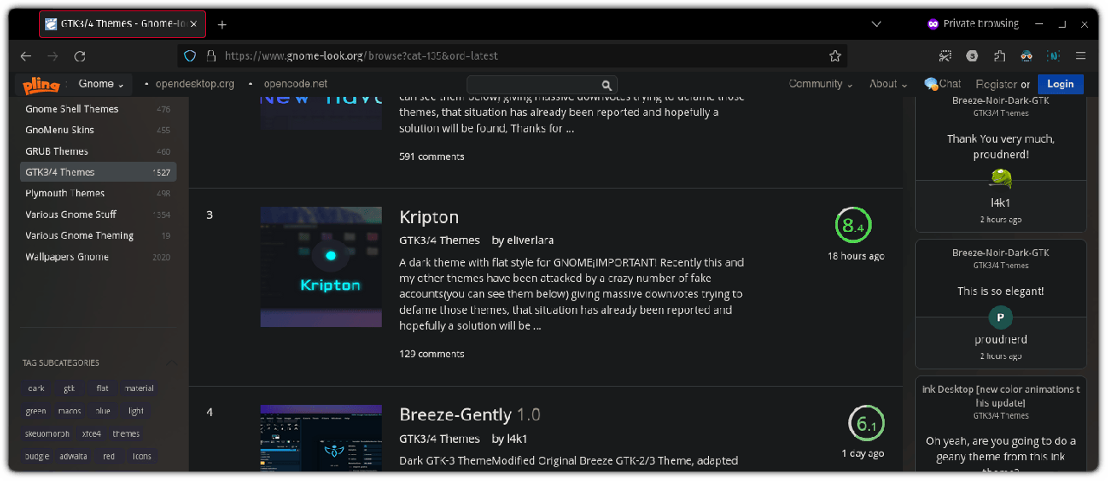Select GRUB Themes category in sidebar
The width and height of the screenshot is (1108, 481).
(57, 151)
